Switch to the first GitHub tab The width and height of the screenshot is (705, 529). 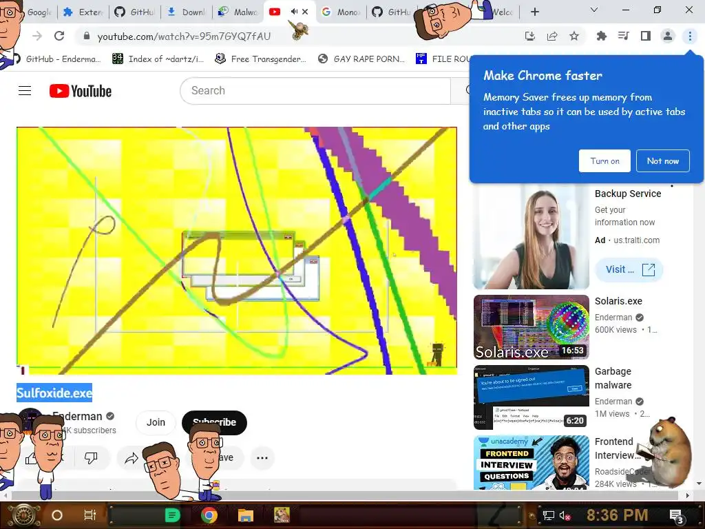pos(134,12)
